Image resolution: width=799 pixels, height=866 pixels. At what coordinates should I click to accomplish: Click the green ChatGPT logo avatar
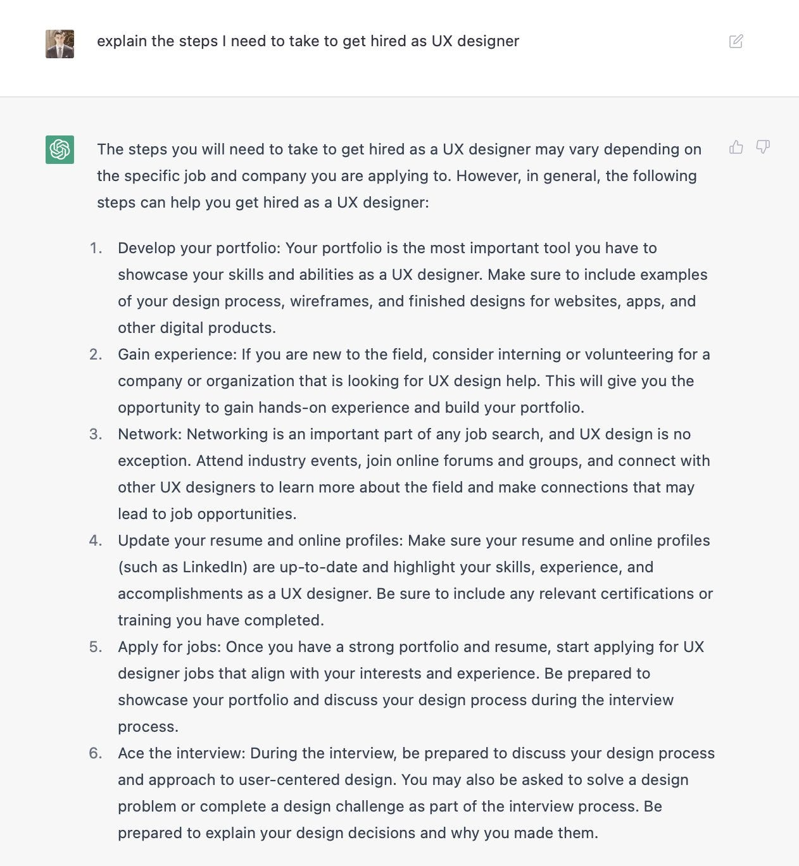point(60,149)
